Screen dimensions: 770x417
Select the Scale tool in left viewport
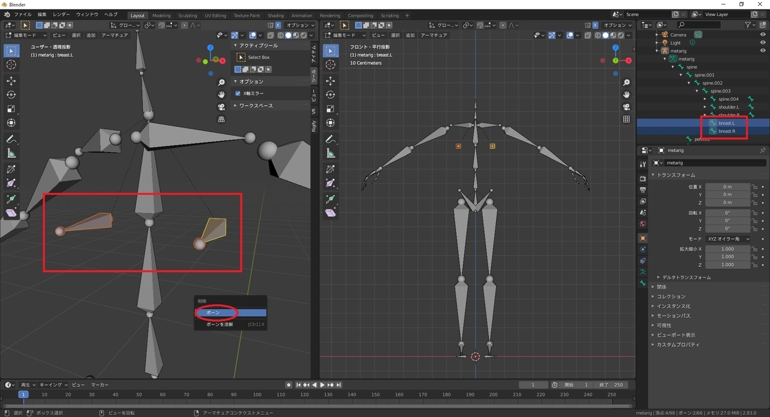[12, 109]
